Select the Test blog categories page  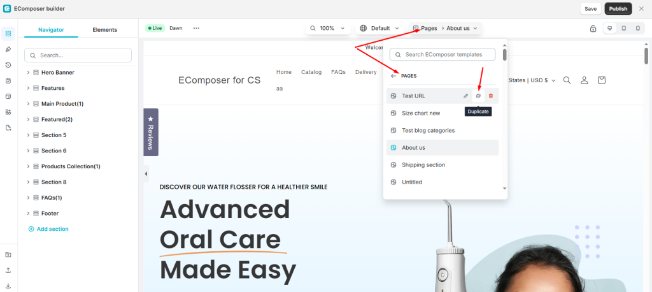(x=443, y=130)
